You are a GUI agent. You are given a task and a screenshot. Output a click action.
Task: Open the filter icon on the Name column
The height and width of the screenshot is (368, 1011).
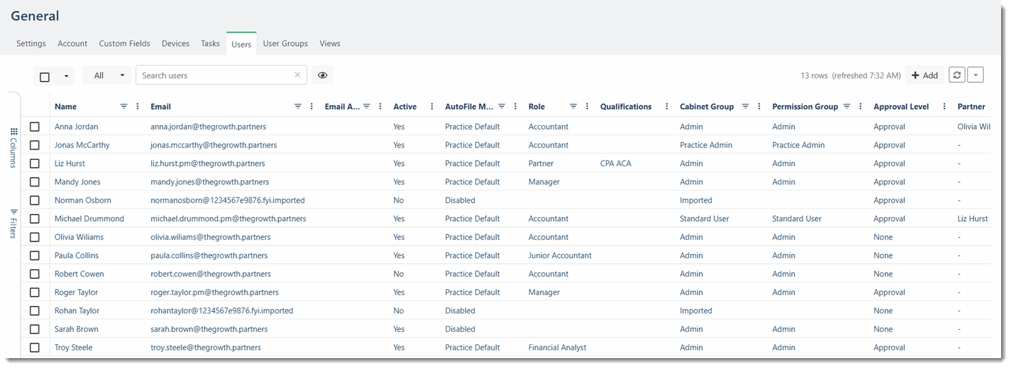click(123, 107)
